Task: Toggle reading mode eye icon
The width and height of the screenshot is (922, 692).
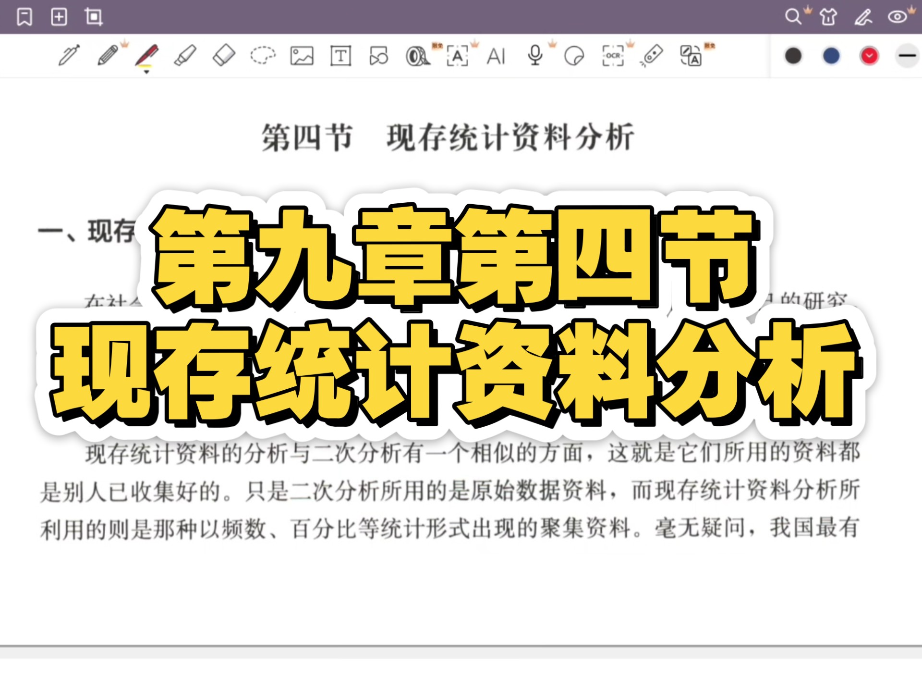Action: pos(897,17)
